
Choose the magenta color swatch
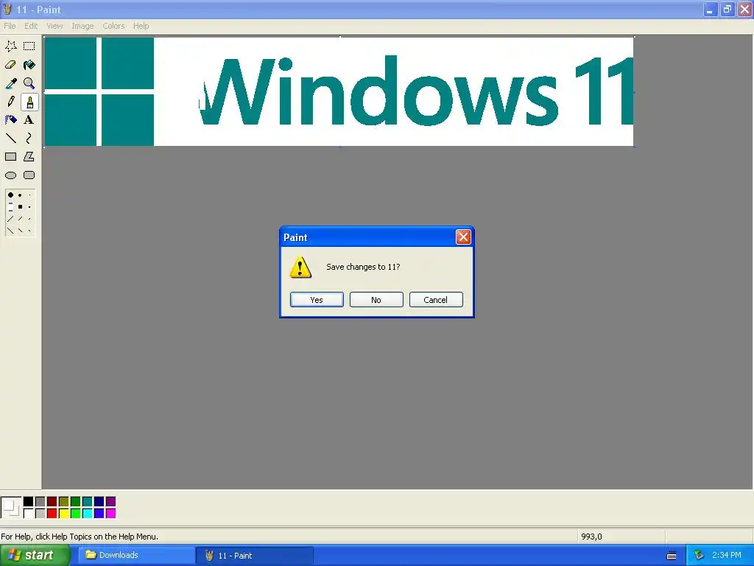pos(110,514)
